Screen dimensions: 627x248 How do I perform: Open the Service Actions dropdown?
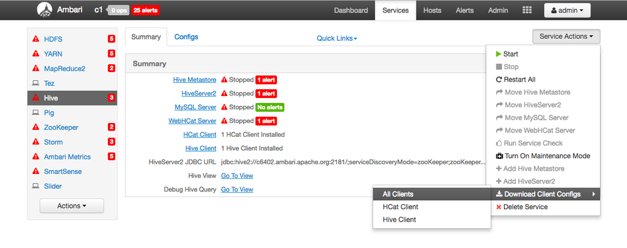[x=566, y=36]
